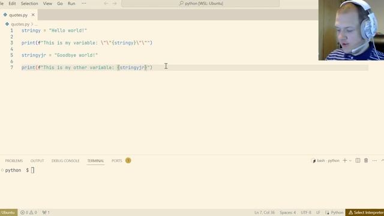Open the launch profile dropdown arrow
384x216 pixels.
pos(350,161)
